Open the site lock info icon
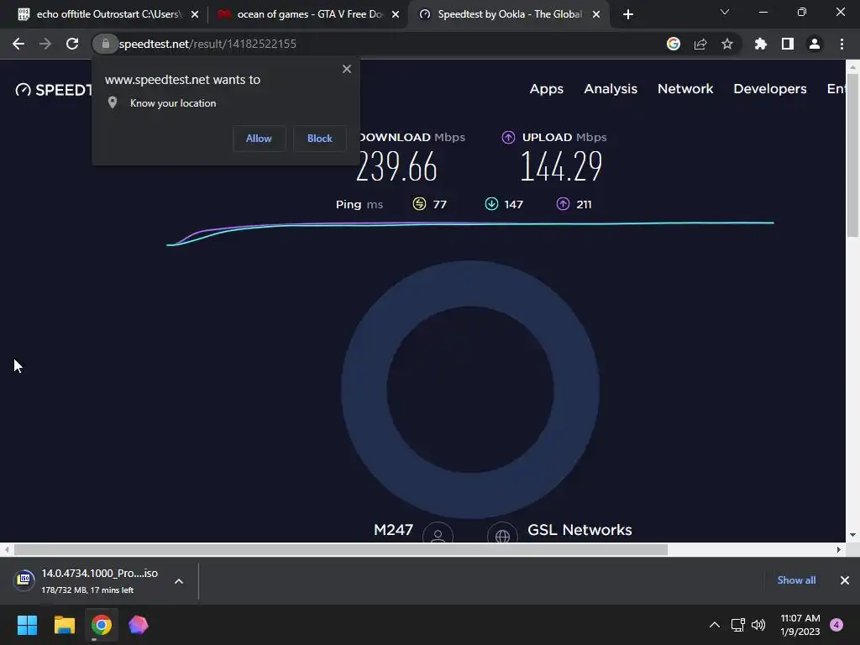Viewport: 860px width, 645px height. tap(105, 44)
